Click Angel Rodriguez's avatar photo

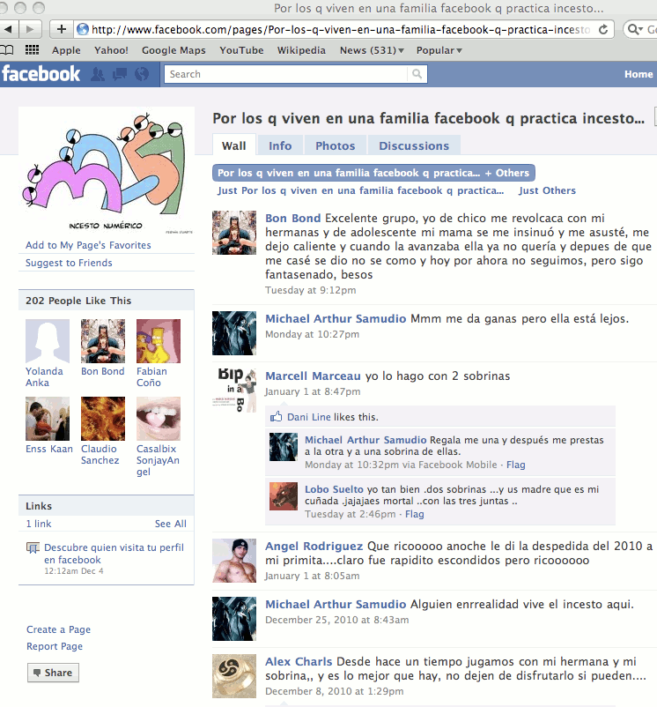point(234,561)
